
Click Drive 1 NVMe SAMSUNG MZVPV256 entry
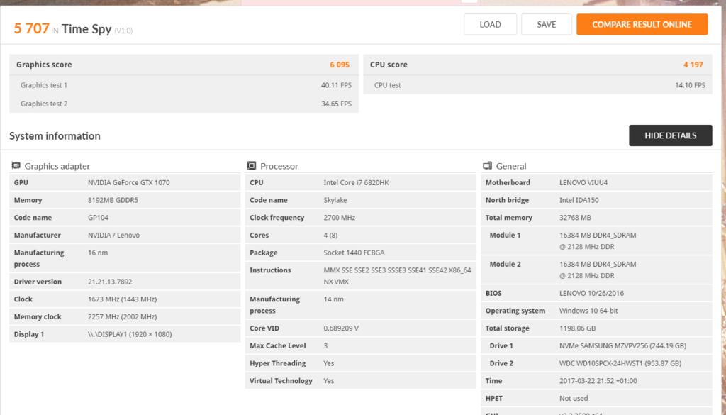tap(622, 346)
